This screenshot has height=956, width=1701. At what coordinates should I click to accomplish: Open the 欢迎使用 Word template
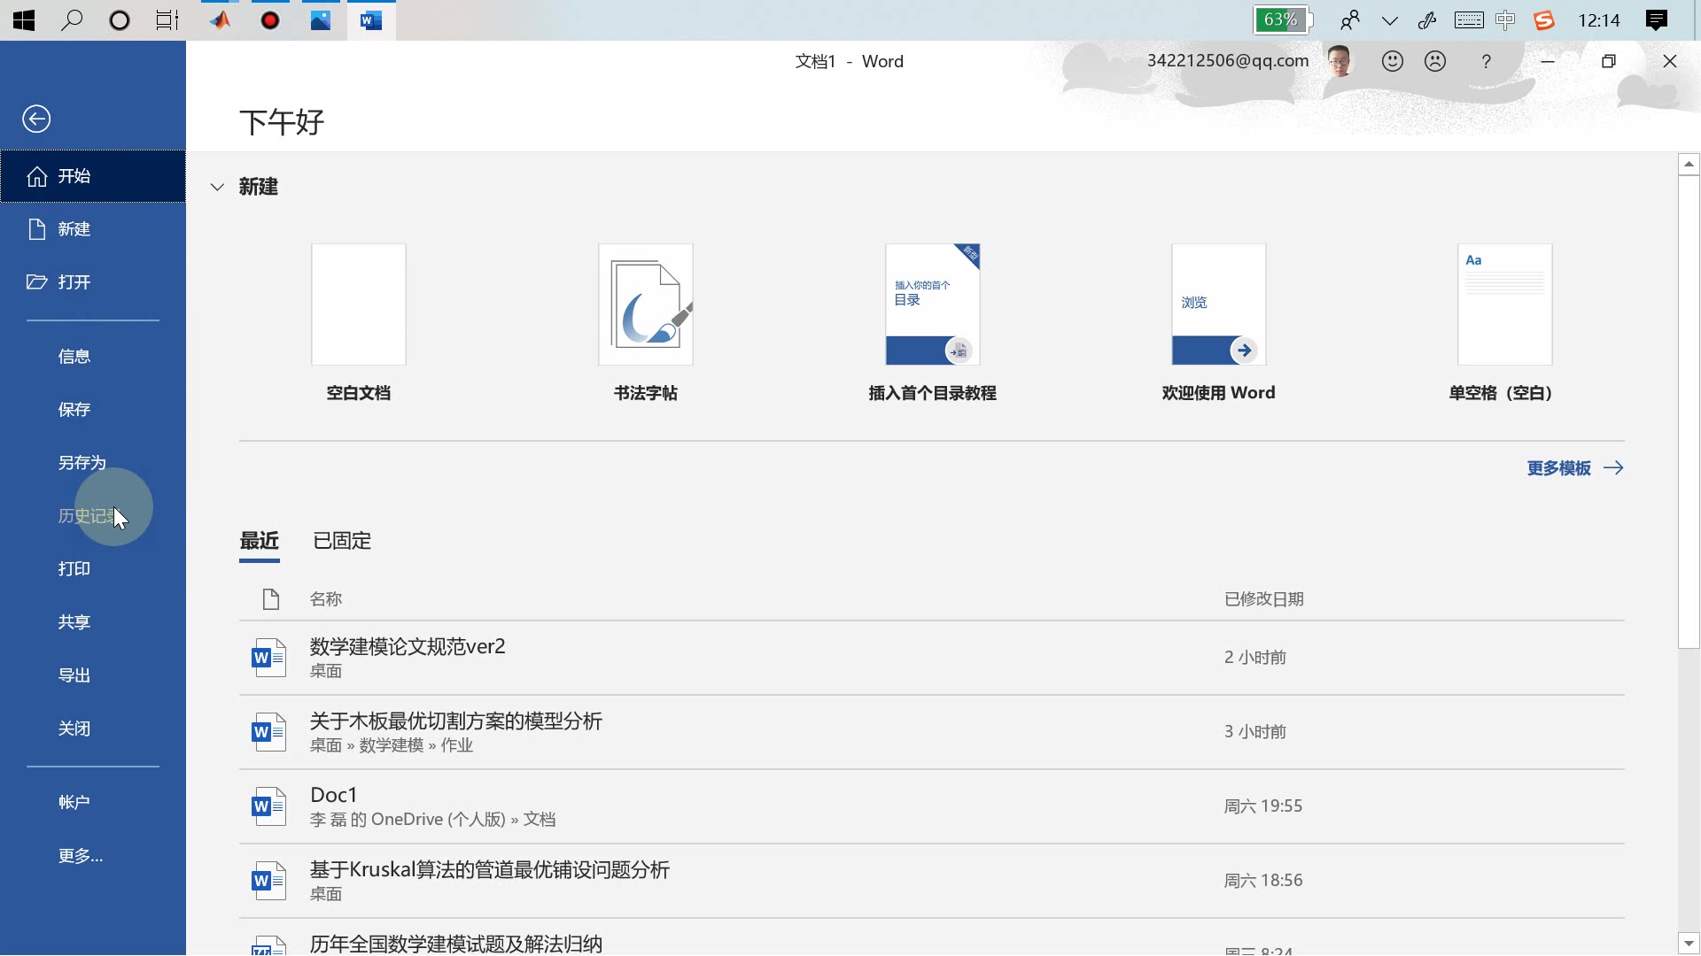click(x=1219, y=305)
